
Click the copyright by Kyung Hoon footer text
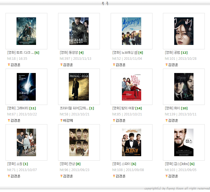click(177, 188)
